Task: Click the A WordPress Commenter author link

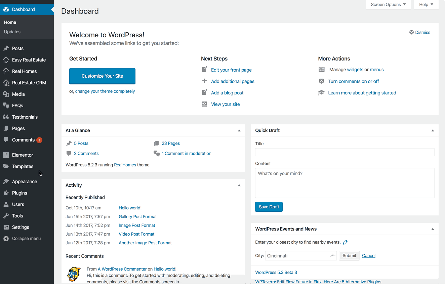Action: coord(122,269)
